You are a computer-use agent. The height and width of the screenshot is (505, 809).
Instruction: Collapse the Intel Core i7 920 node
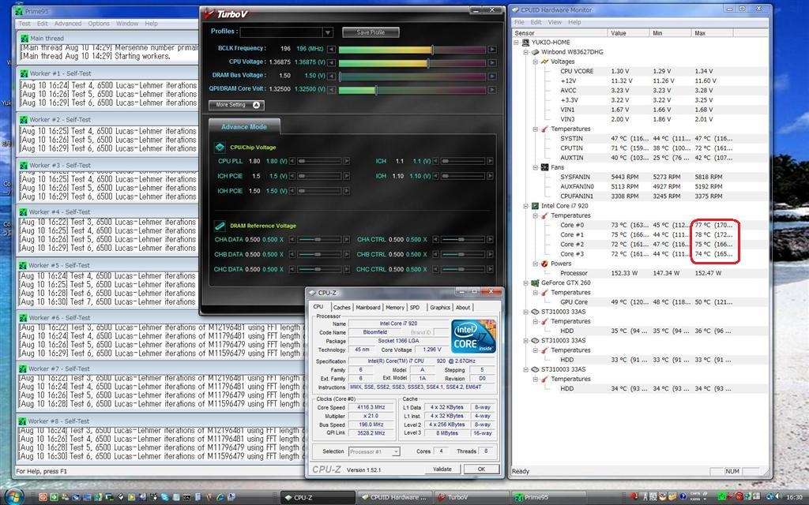click(525, 206)
